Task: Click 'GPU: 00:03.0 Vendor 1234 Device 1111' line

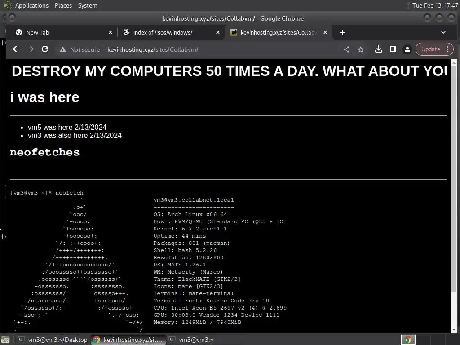Action: click(216, 315)
